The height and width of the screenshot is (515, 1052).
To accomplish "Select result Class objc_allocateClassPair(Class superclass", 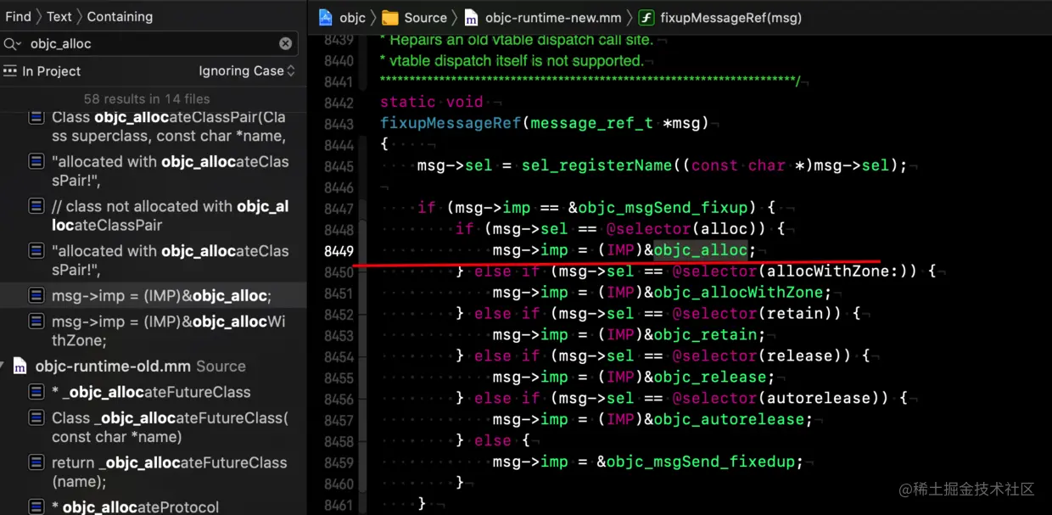I will point(153,126).
